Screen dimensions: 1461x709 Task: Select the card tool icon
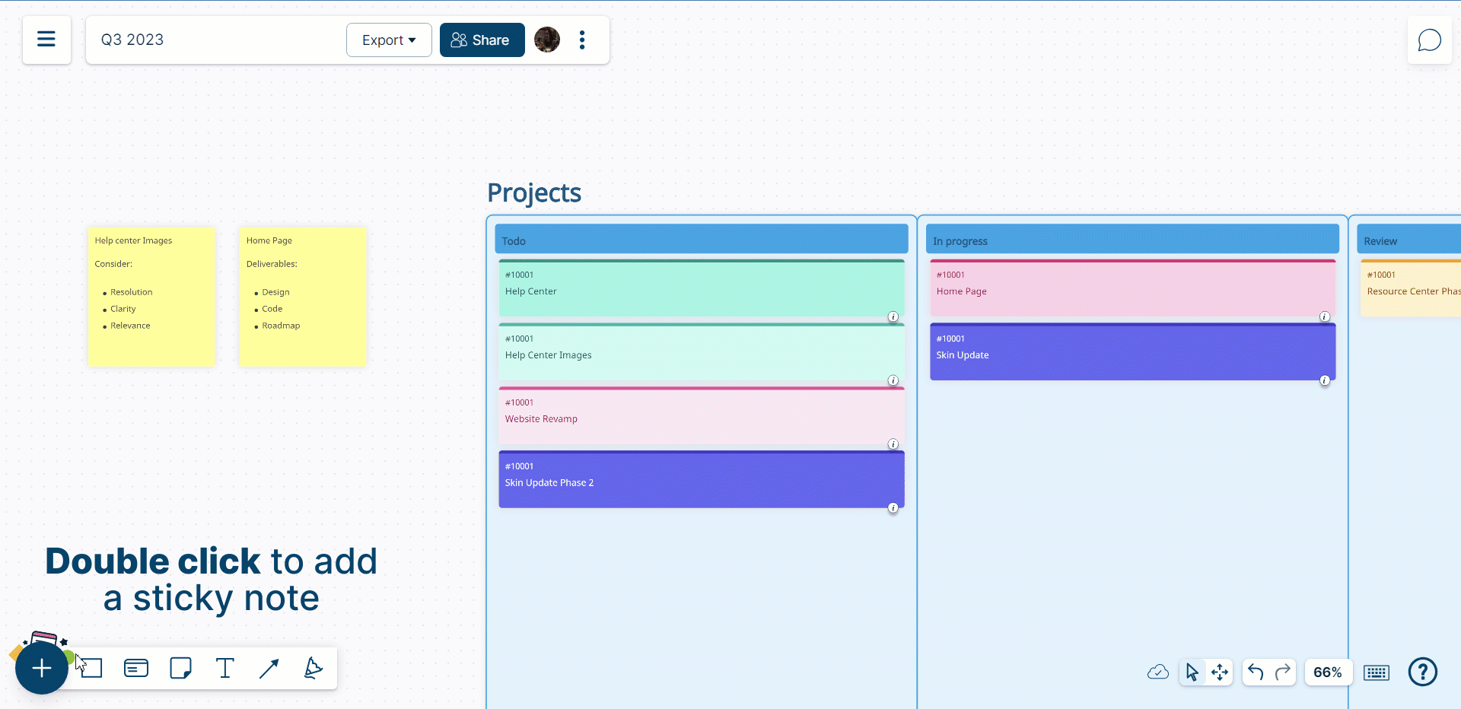(x=136, y=669)
